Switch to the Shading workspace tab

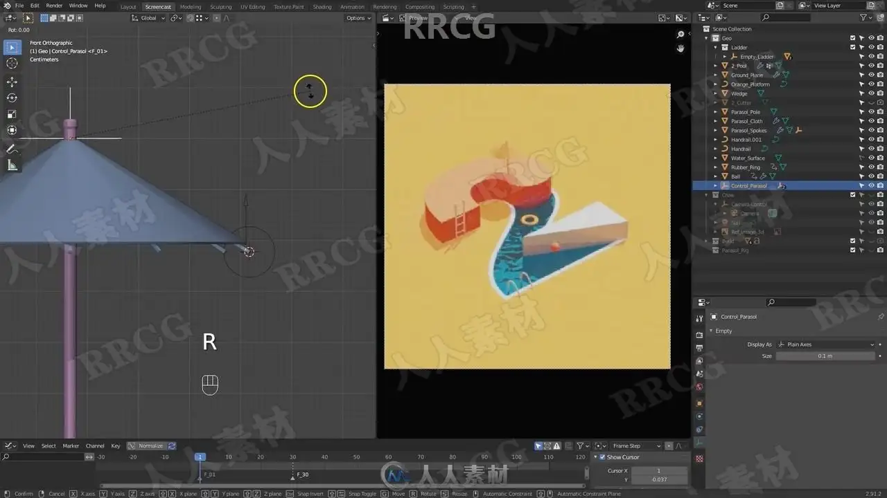322,7
